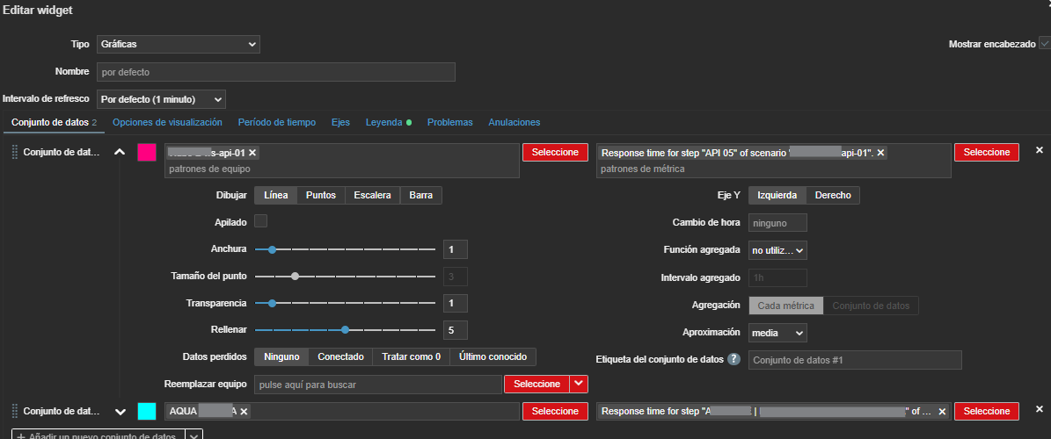1051x439 pixels.
Task: Remove the AQUA host tag from second data set
Action: point(244,411)
